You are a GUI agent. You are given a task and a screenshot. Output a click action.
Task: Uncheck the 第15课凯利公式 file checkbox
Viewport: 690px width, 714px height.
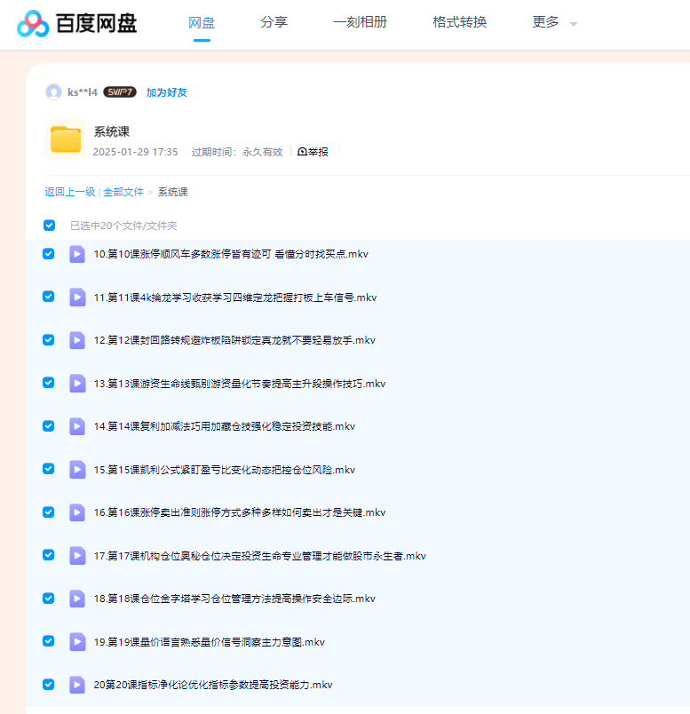coord(48,469)
